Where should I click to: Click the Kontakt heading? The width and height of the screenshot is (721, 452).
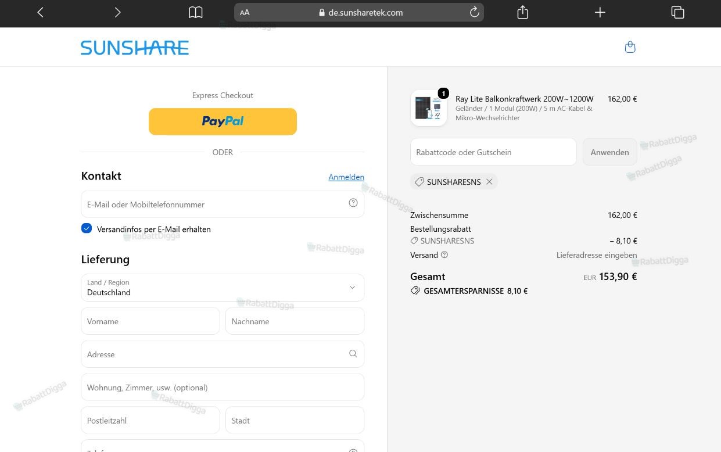point(101,176)
